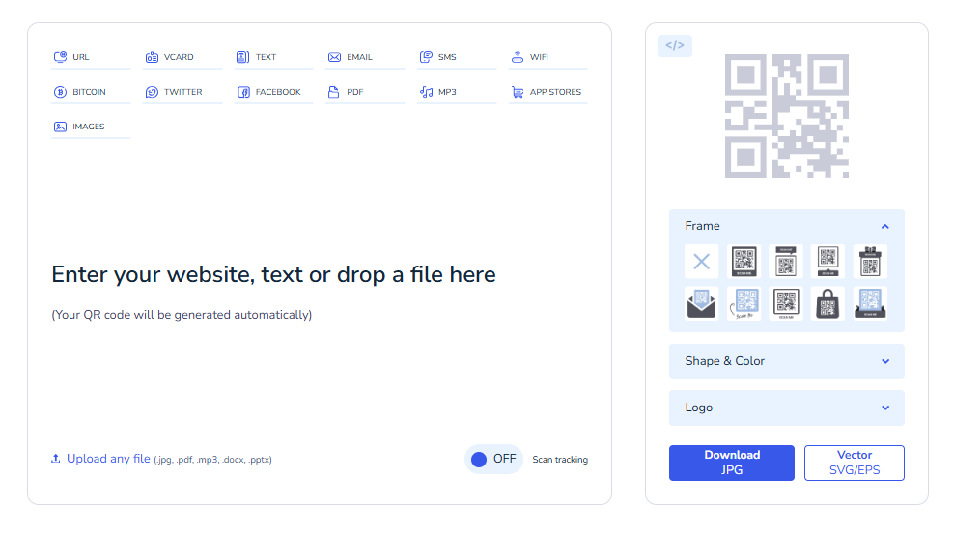The width and height of the screenshot is (954, 535).
Task: Click the PDF document icon
Action: pos(333,92)
